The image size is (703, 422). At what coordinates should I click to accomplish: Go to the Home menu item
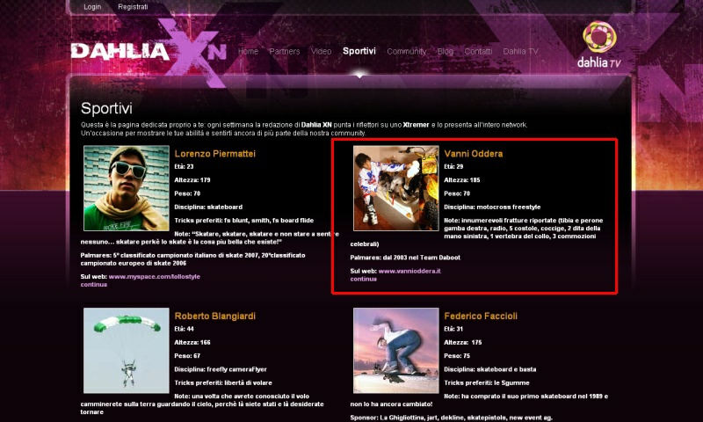[x=248, y=51]
